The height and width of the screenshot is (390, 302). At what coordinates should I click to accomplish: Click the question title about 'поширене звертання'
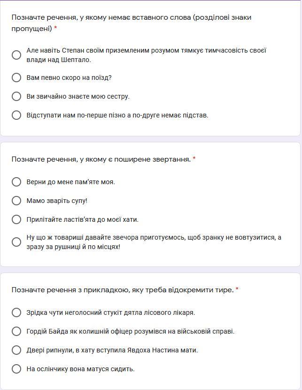(x=101, y=159)
